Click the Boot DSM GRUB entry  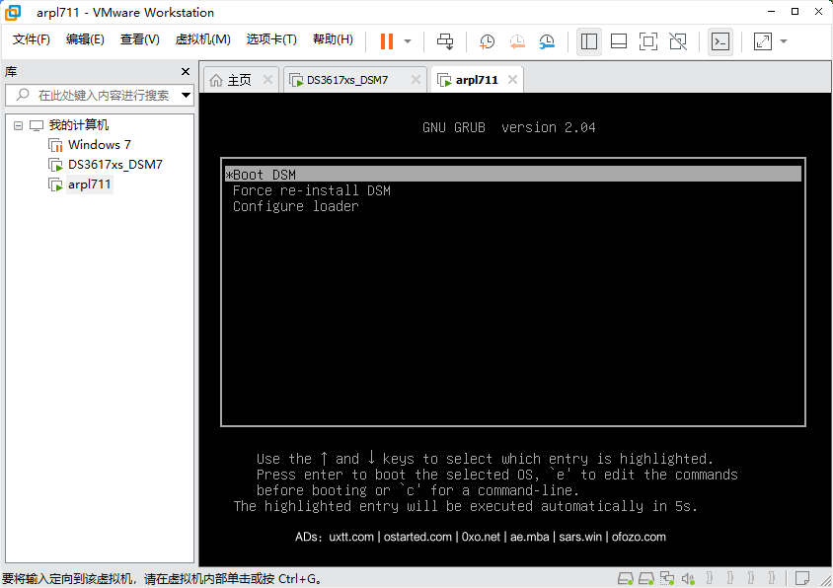tap(512, 175)
